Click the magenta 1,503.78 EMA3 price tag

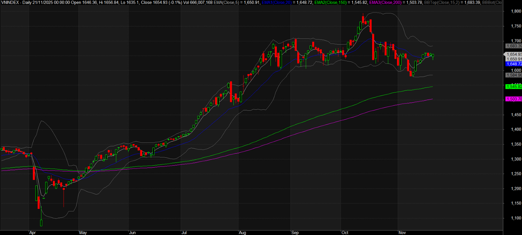point(514,99)
